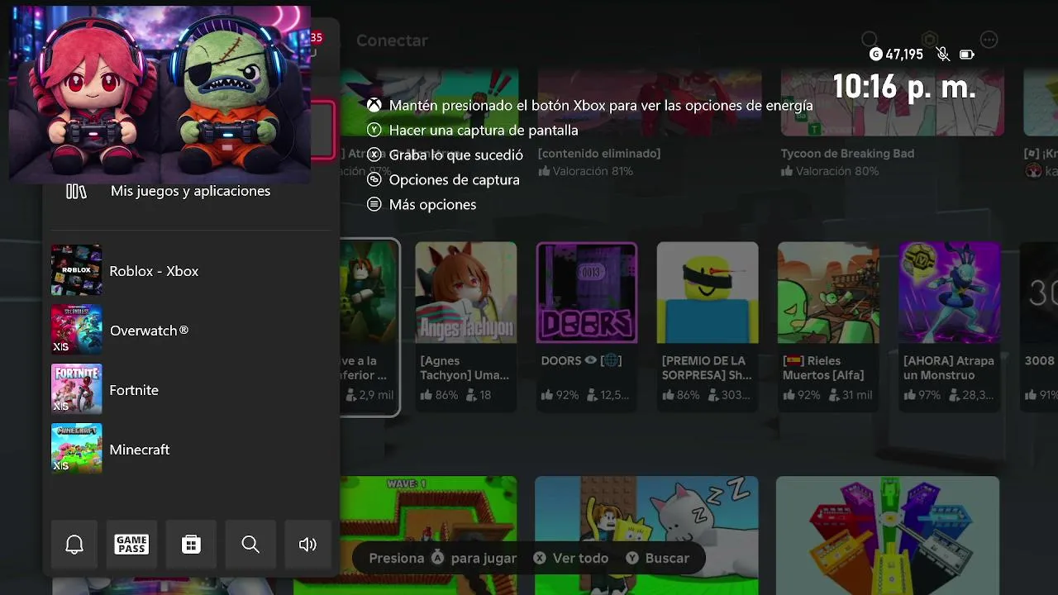Image resolution: width=1058 pixels, height=595 pixels.
Task: Open Robux hexagon icon in top bar
Action: [930, 40]
